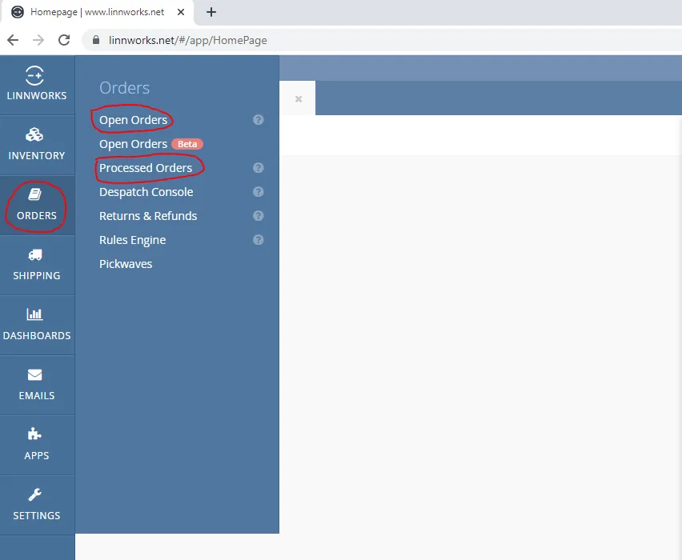Image resolution: width=682 pixels, height=560 pixels.
Task: View site security lock information
Action: 96,41
